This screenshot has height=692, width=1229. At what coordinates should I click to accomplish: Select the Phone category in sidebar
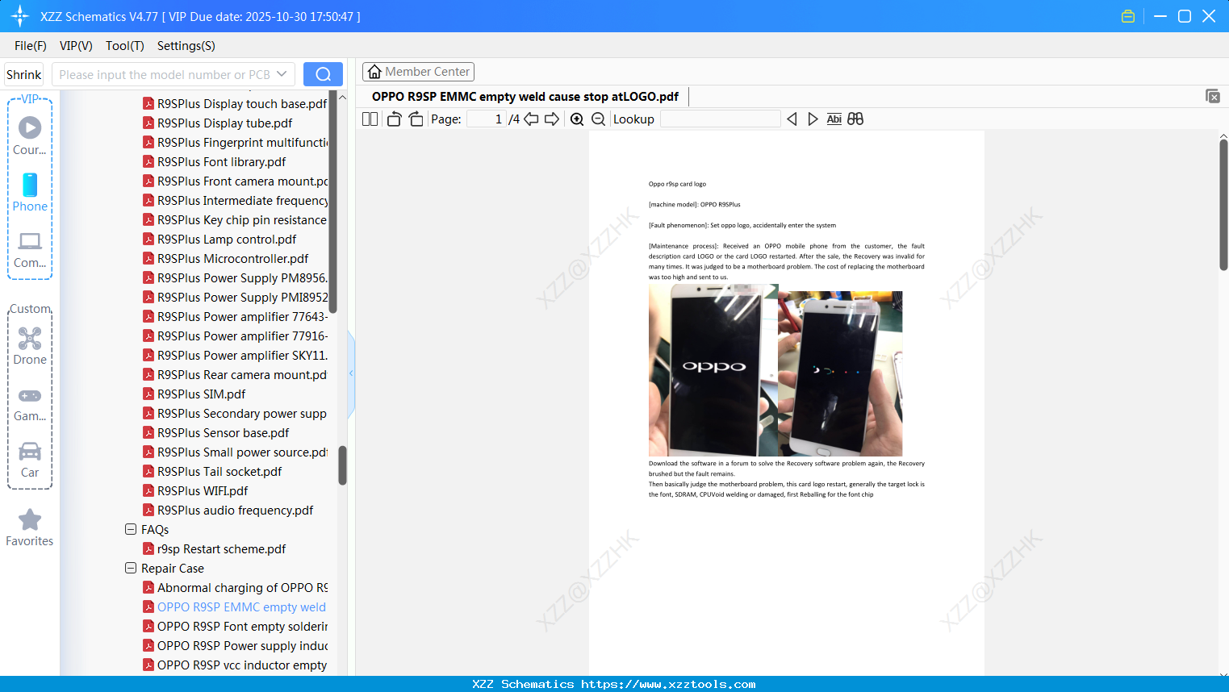coord(30,192)
